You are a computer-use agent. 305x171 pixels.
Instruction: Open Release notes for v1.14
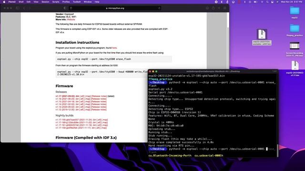[x=99, y=104]
